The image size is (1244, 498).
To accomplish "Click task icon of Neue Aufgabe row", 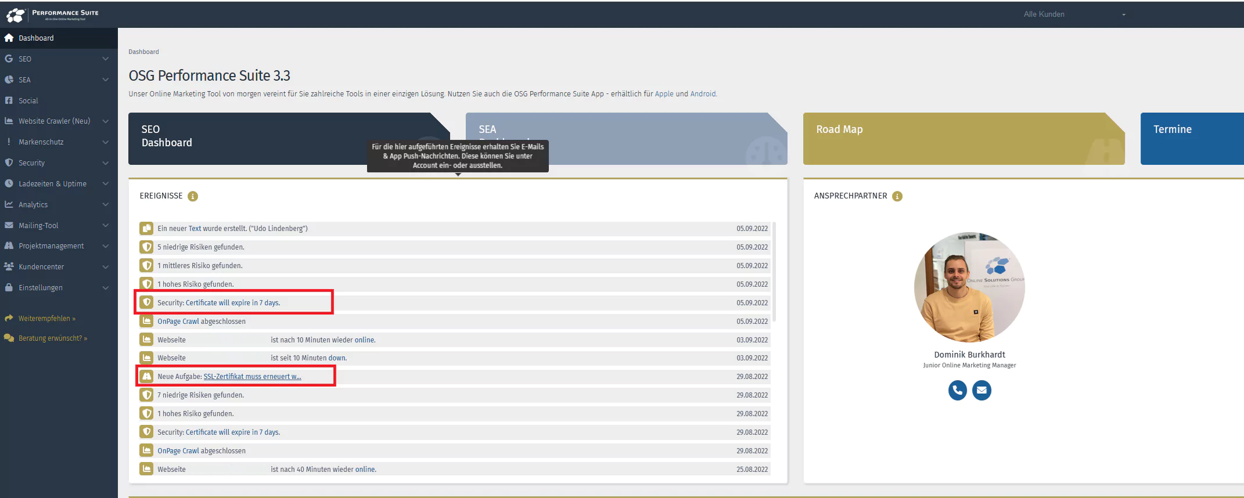I will pos(146,377).
